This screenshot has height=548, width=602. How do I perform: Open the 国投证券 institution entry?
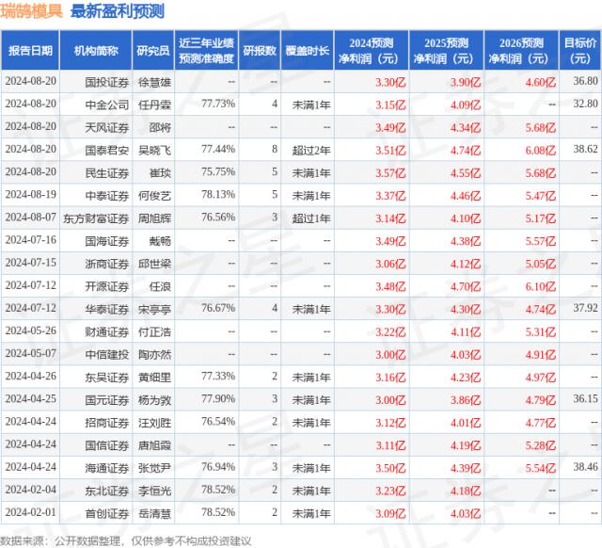(102, 81)
